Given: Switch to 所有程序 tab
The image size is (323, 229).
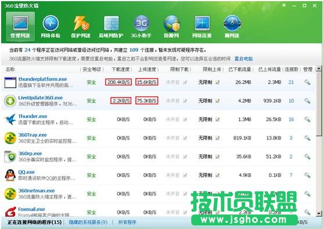Looking at the screenshot, I should click(x=127, y=222).
